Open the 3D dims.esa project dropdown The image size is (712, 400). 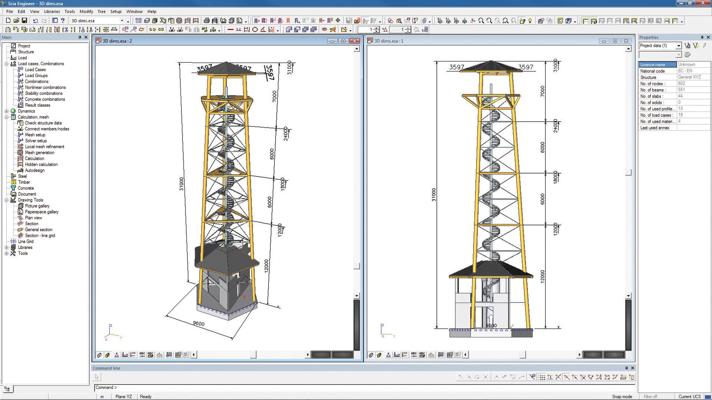[x=122, y=21]
